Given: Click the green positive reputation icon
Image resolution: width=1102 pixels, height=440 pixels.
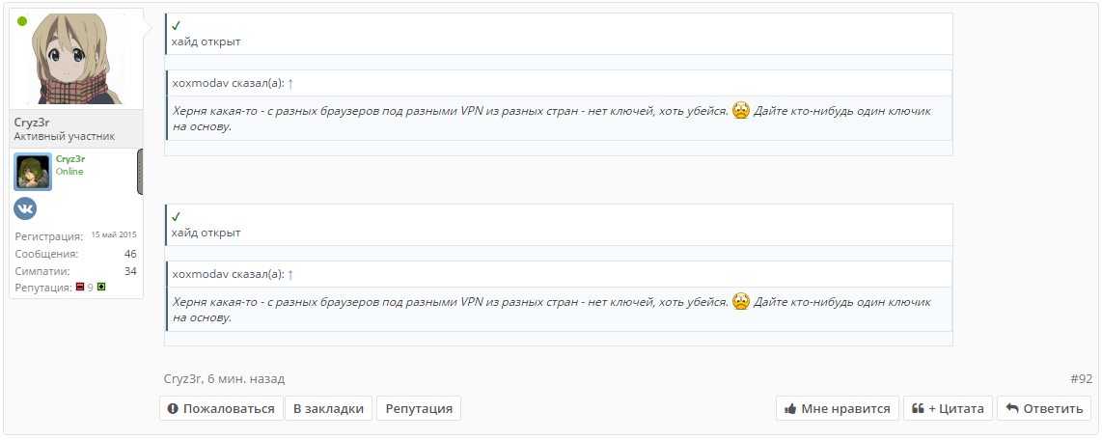Looking at the screenshot, I should 101,288.
